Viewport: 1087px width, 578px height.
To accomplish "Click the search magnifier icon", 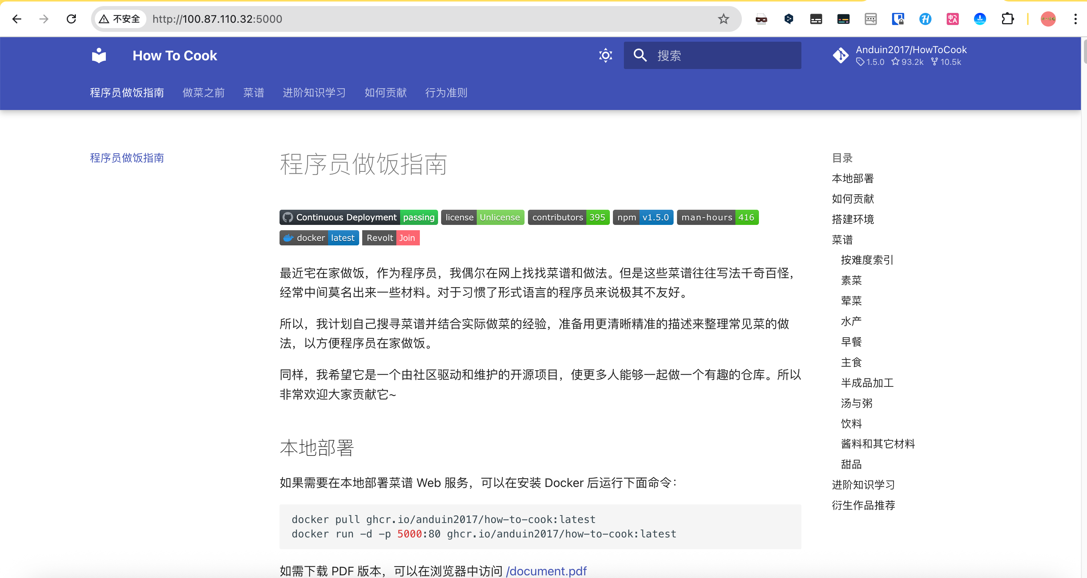I will 640,55.
